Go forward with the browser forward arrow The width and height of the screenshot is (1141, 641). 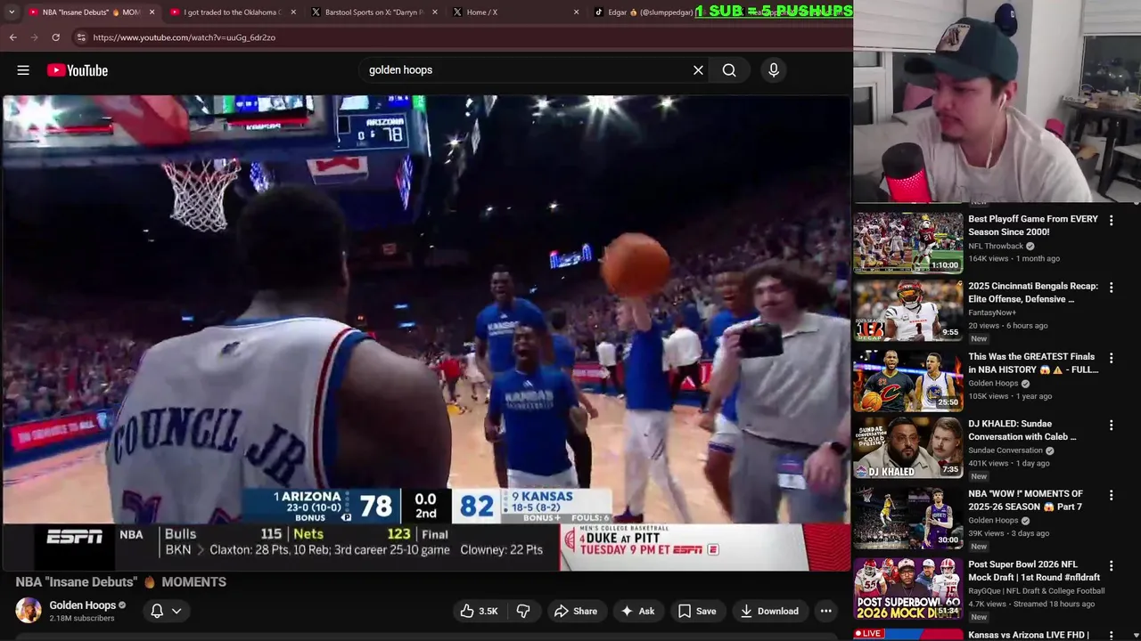pyautogui.click(x=34, y=37)
